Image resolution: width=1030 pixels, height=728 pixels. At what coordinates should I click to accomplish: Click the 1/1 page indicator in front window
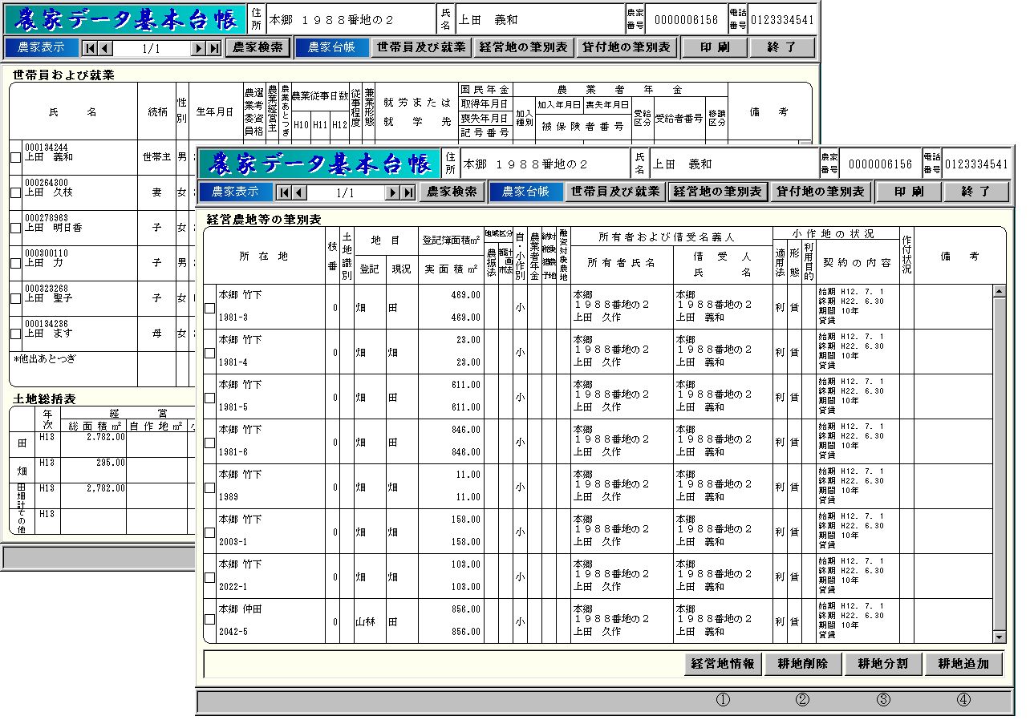pyautogui.click(x=345, y=192)
